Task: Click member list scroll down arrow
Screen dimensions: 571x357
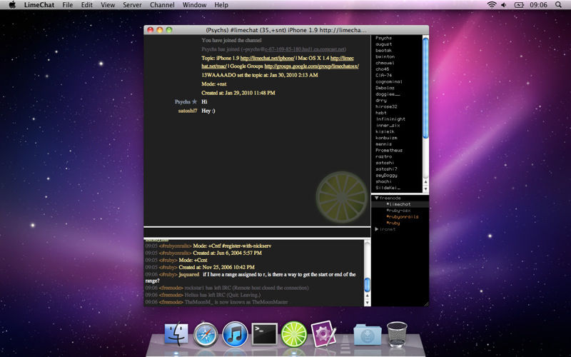Action: pos(425,189)
